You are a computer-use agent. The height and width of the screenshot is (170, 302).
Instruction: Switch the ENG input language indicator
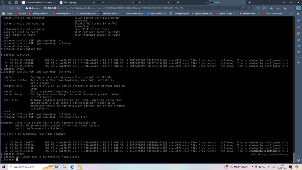(273, 167)
